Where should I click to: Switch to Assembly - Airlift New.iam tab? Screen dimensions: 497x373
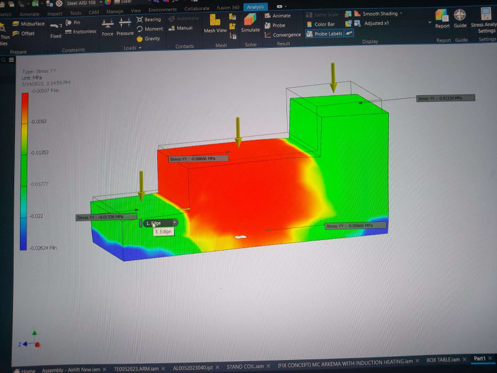click(x=71, y=370)
